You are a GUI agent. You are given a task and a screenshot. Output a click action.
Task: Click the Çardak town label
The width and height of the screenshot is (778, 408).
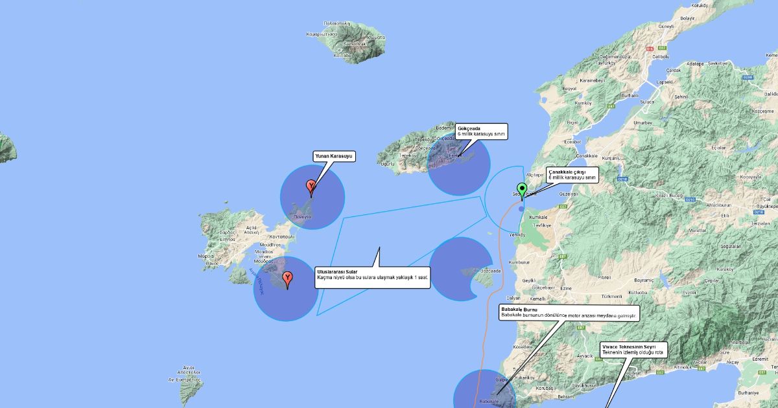click(673, 70)
